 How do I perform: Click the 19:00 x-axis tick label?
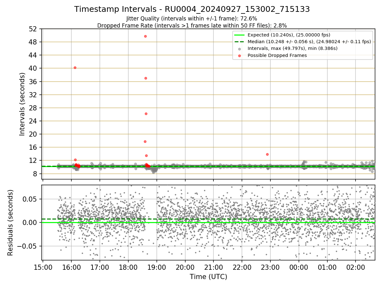click(156, 267)
